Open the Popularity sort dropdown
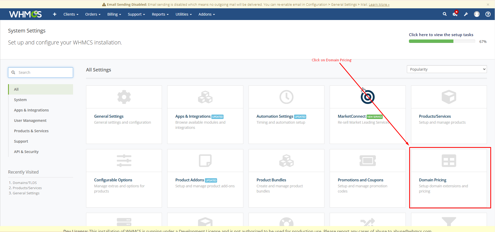Image resolution: width=495 pixels, height=232 pixels. (x=447, y=69)
